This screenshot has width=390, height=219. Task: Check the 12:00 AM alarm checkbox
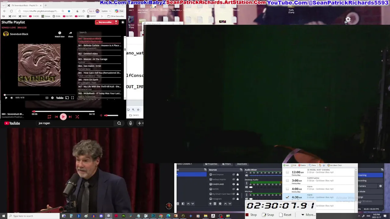pos(287,172)
